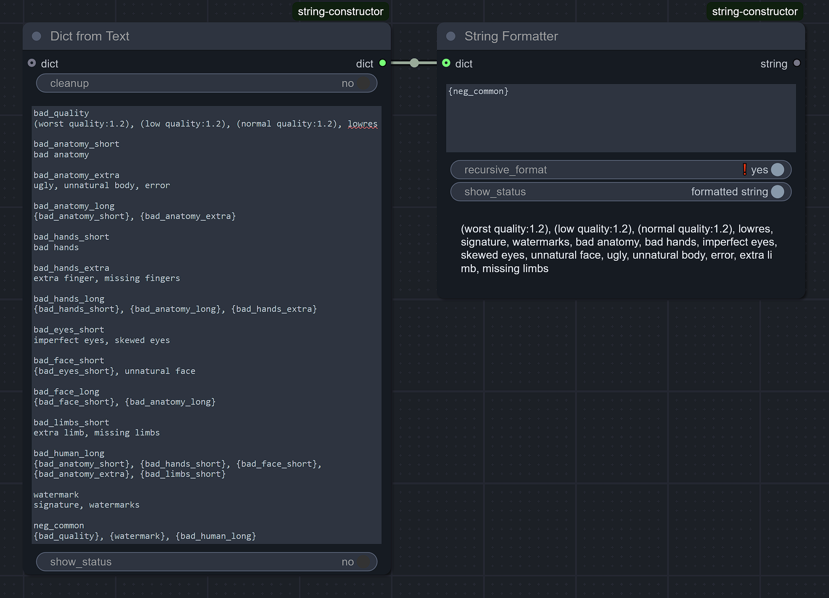Click the red exclamation mark on recursive_format
Viewport: 829px width, 598px height.
click(745, 169)
